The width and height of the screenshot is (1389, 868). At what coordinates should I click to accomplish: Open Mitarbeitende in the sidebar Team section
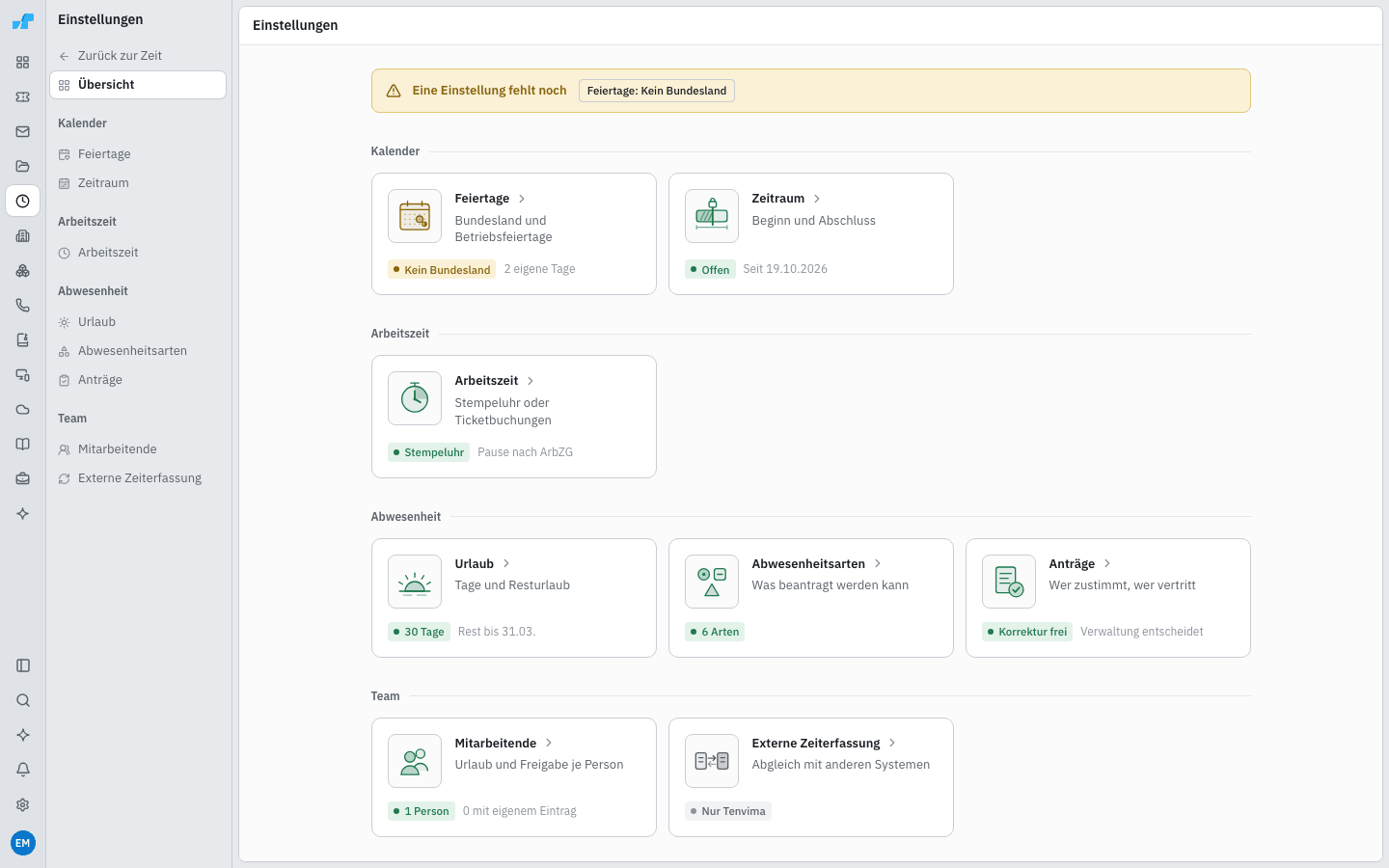point(138,449)
